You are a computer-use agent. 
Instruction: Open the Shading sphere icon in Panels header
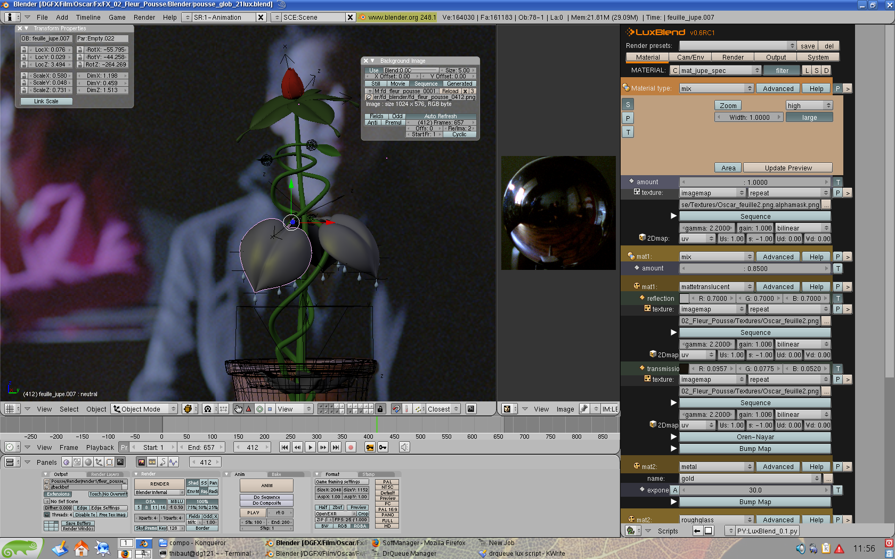(88, 462)
